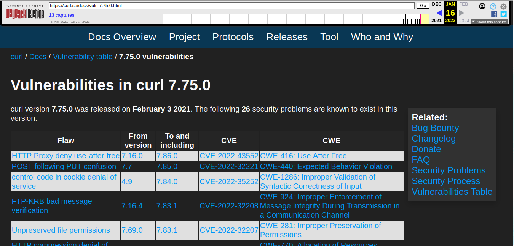Follow the Docs breadcrumb link

(38, 57)
